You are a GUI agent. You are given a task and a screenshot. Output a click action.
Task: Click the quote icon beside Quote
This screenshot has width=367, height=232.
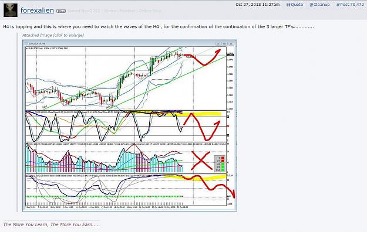(x=288, y=5)
